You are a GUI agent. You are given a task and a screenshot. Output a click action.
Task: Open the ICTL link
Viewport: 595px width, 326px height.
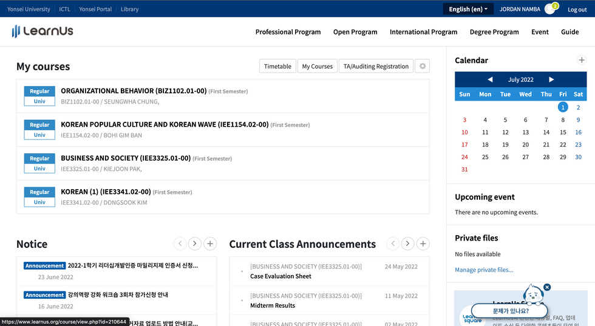64,9
